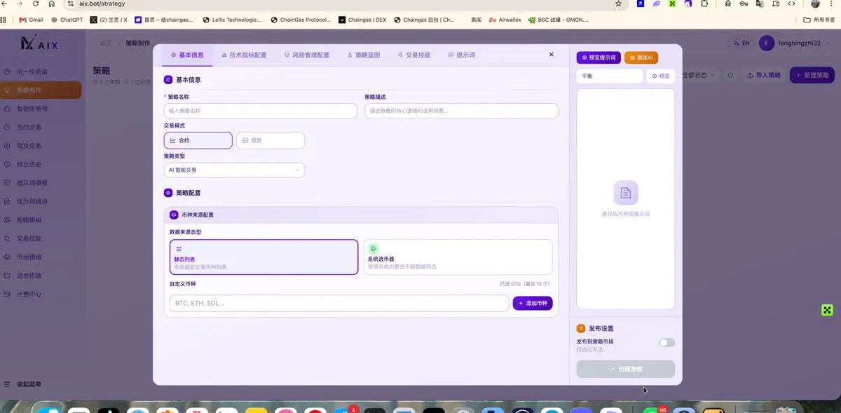The height and width of the screenshot is (413, 841).
Task: Click the 导入策略 button
Action: point(763,75)
